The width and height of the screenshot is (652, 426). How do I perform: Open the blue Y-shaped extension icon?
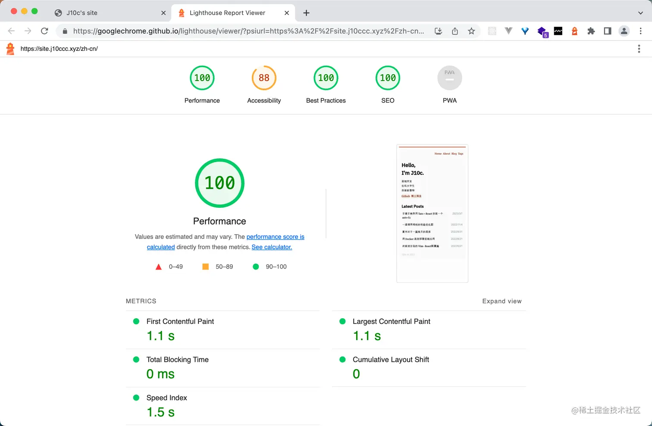pos(525,31)
